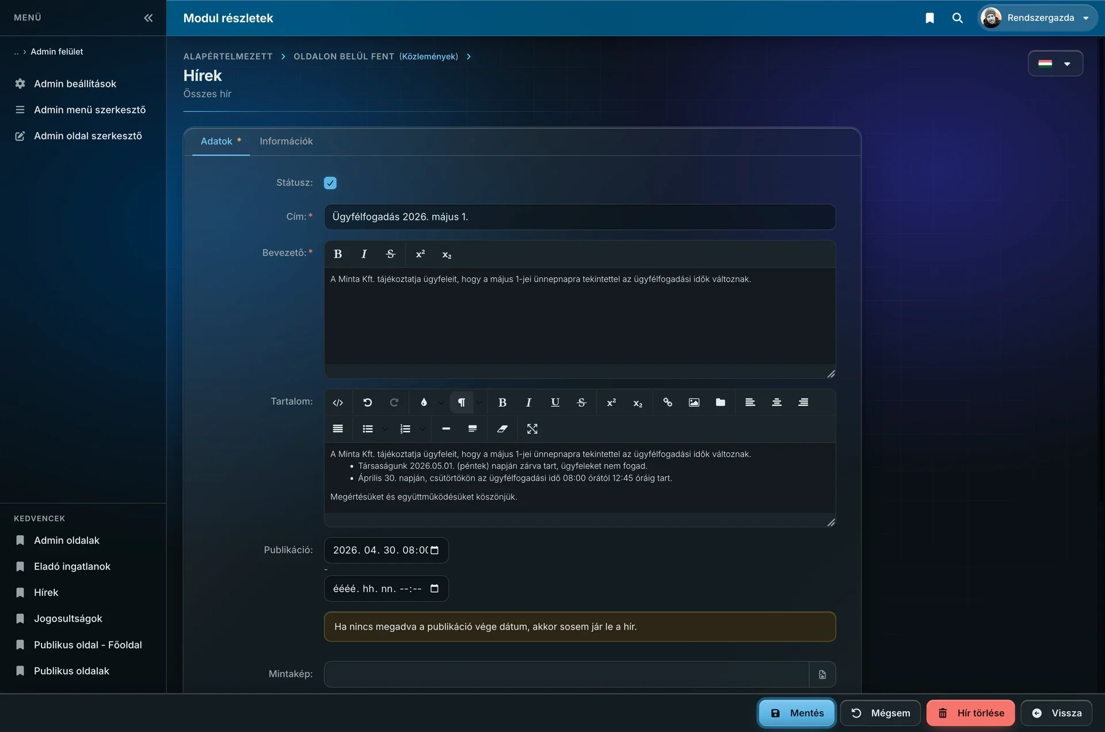The width and height of the screenshot is (1105, 732).
Task: Apply strikethrough in Bevezető editor
Action: 390,254
